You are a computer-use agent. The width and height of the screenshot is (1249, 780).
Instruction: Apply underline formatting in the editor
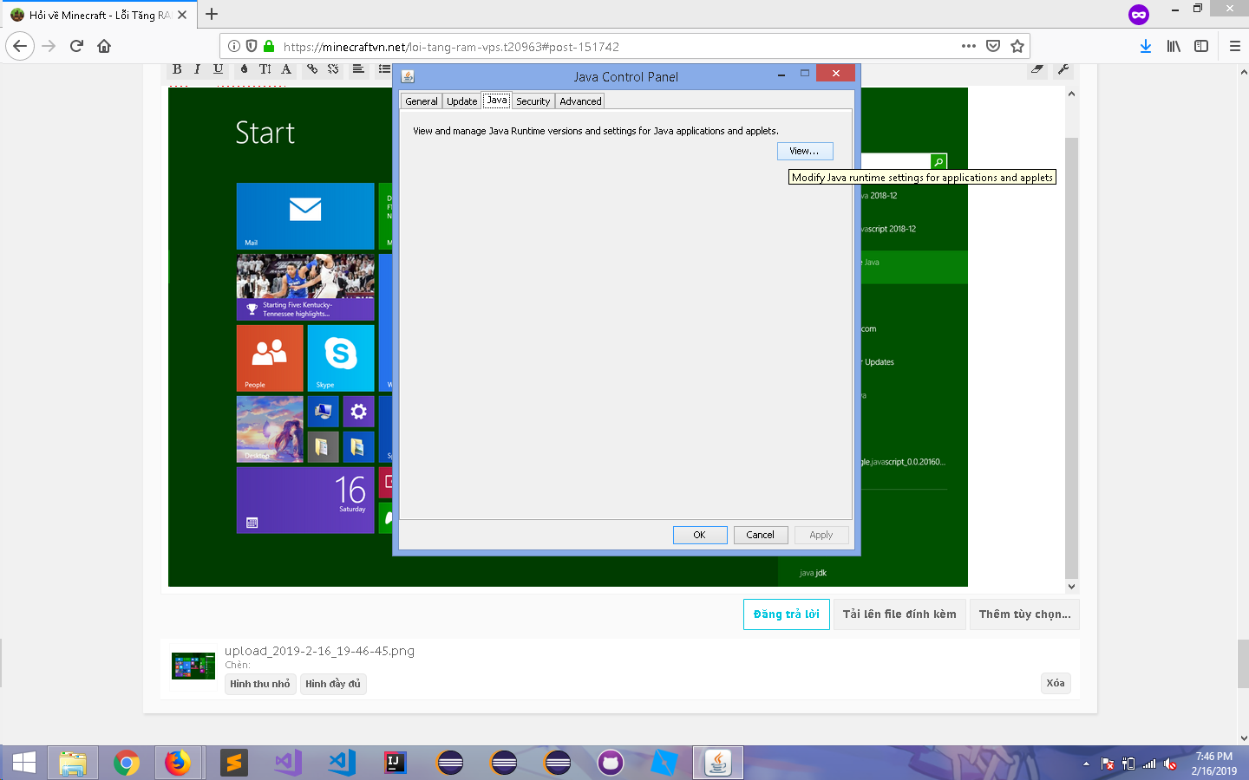coord(218,69)
